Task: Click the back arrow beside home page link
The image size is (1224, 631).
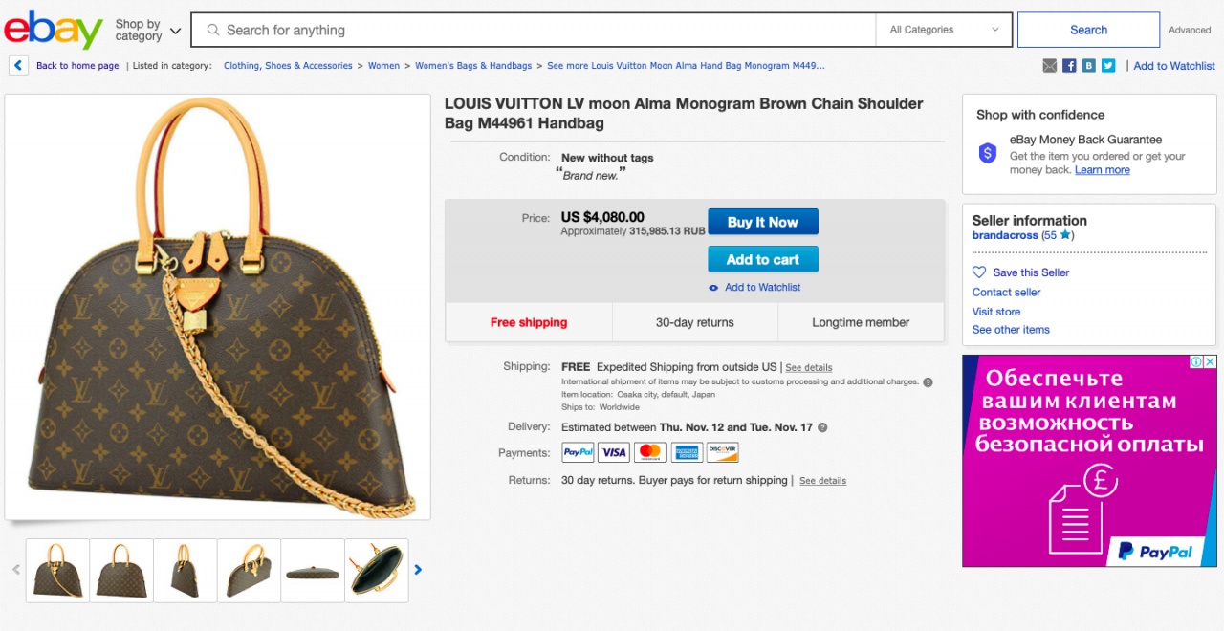Action: point(18,66)
